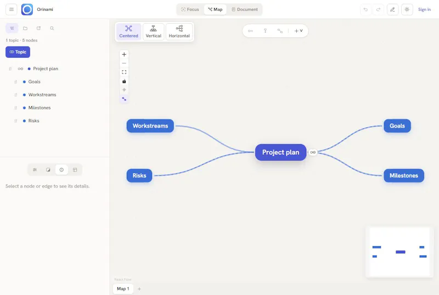Redo the last undone change
This screenshot has width=439, height=295.
[x=378, y=9]
